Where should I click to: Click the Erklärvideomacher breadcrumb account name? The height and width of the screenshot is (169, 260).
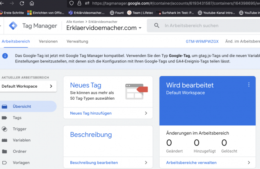pos(103,22)
